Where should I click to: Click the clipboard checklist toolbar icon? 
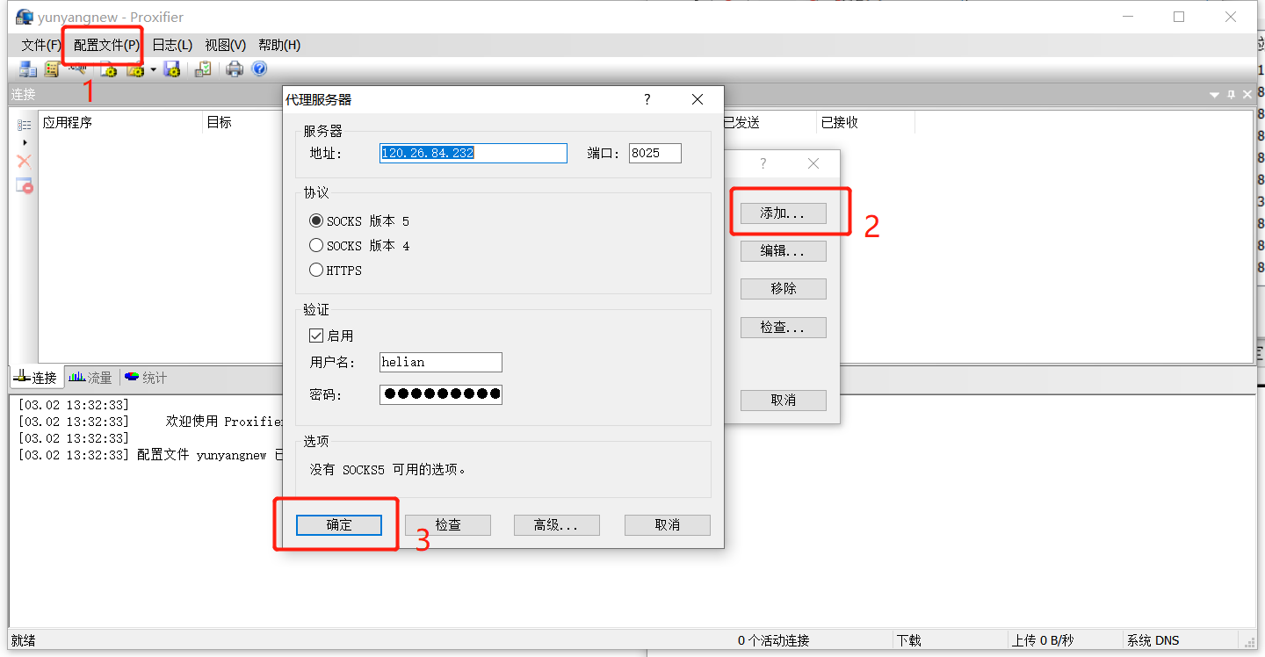pos(203,69)
